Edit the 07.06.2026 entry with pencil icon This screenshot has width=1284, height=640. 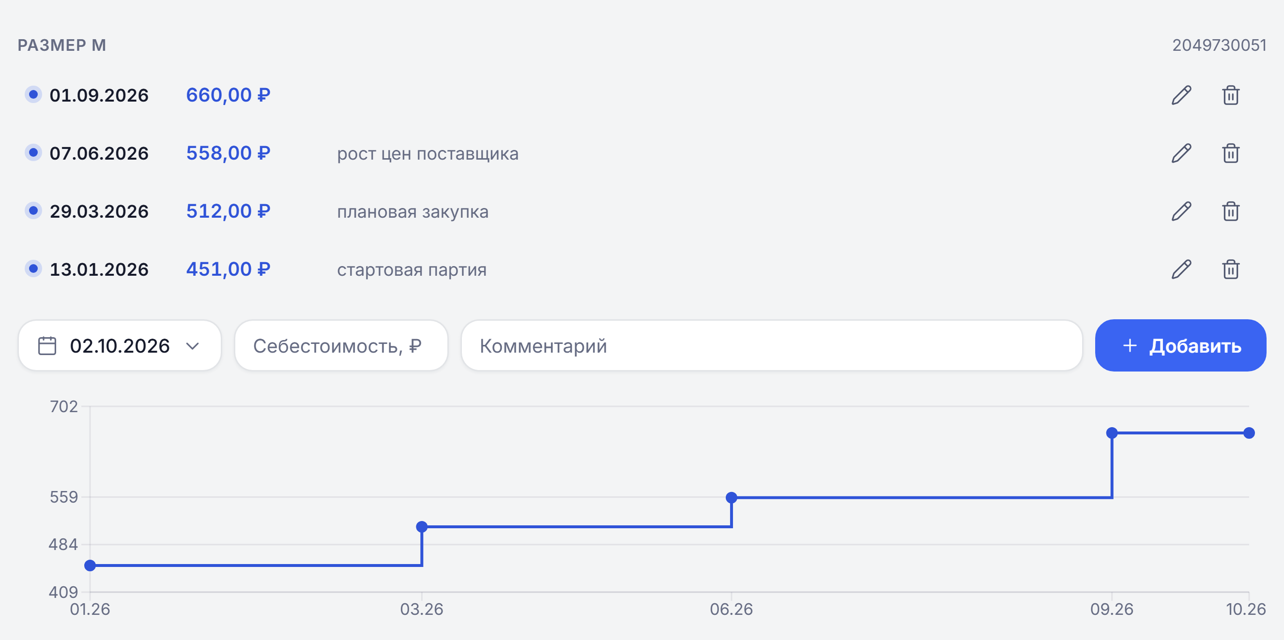pyautogui.click(x=1181, y=153)
